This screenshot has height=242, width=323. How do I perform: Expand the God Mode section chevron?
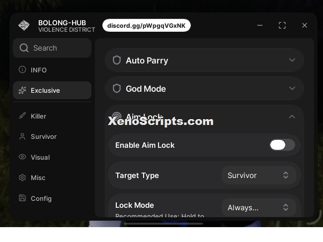point(292,88)
